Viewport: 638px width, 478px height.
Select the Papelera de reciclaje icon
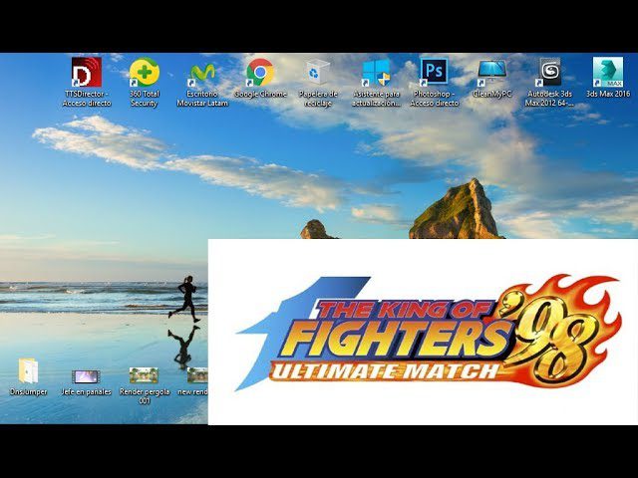tap(318, 73)
